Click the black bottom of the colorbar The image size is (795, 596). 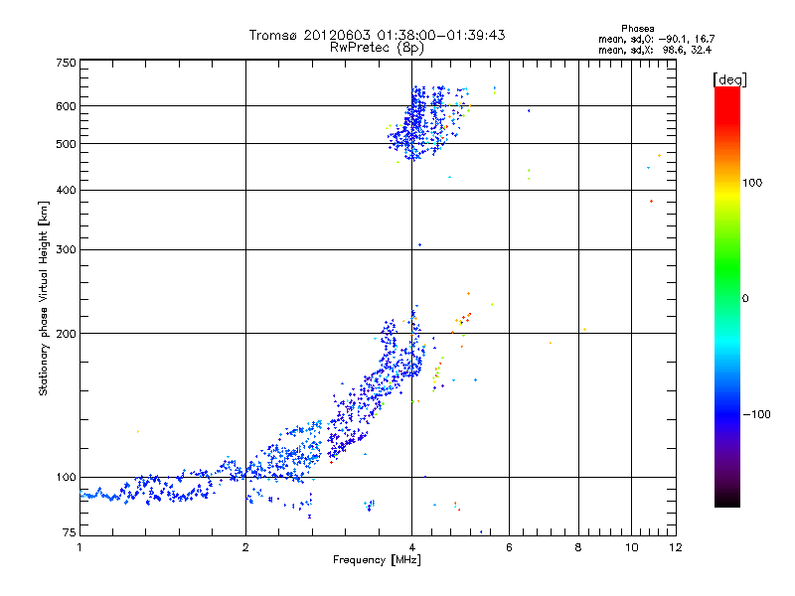click(x=727, y=500)
